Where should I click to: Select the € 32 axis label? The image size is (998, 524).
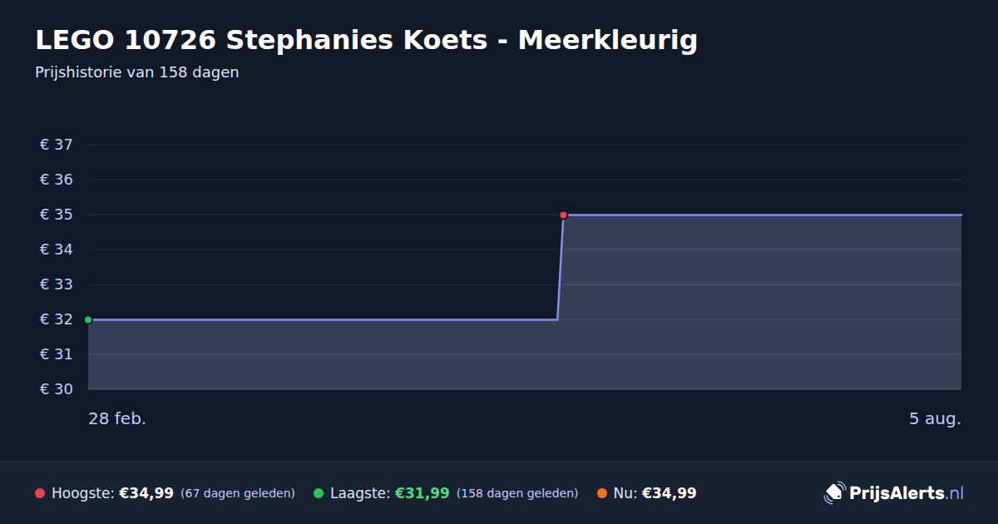coord(57,319)
